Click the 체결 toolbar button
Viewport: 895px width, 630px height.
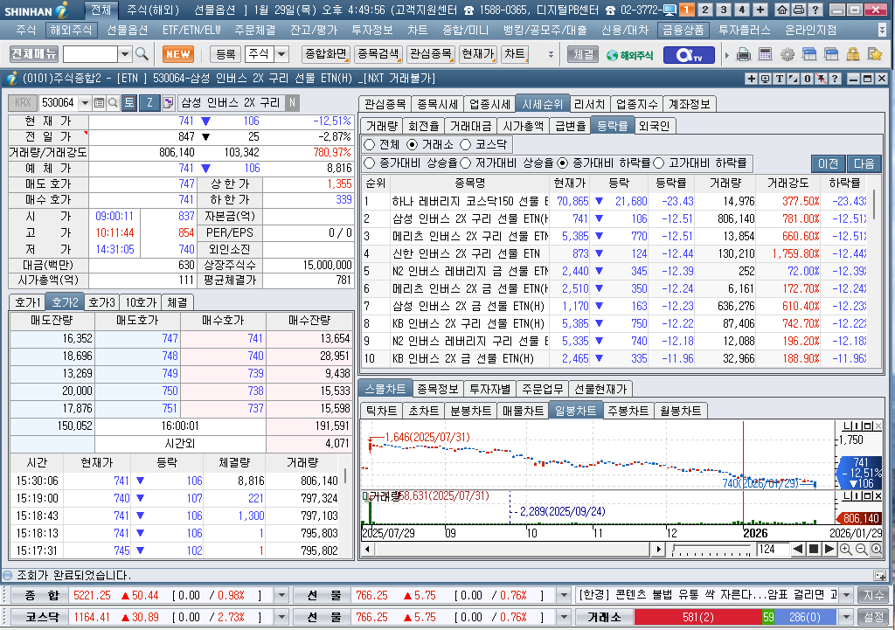(583, 54)
